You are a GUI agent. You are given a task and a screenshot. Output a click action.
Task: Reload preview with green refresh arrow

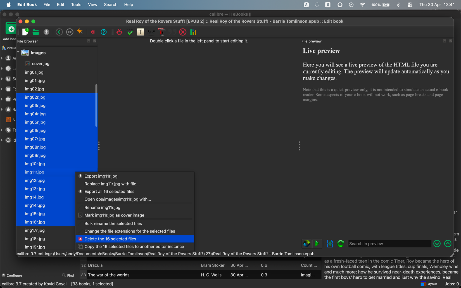point(341,244)
